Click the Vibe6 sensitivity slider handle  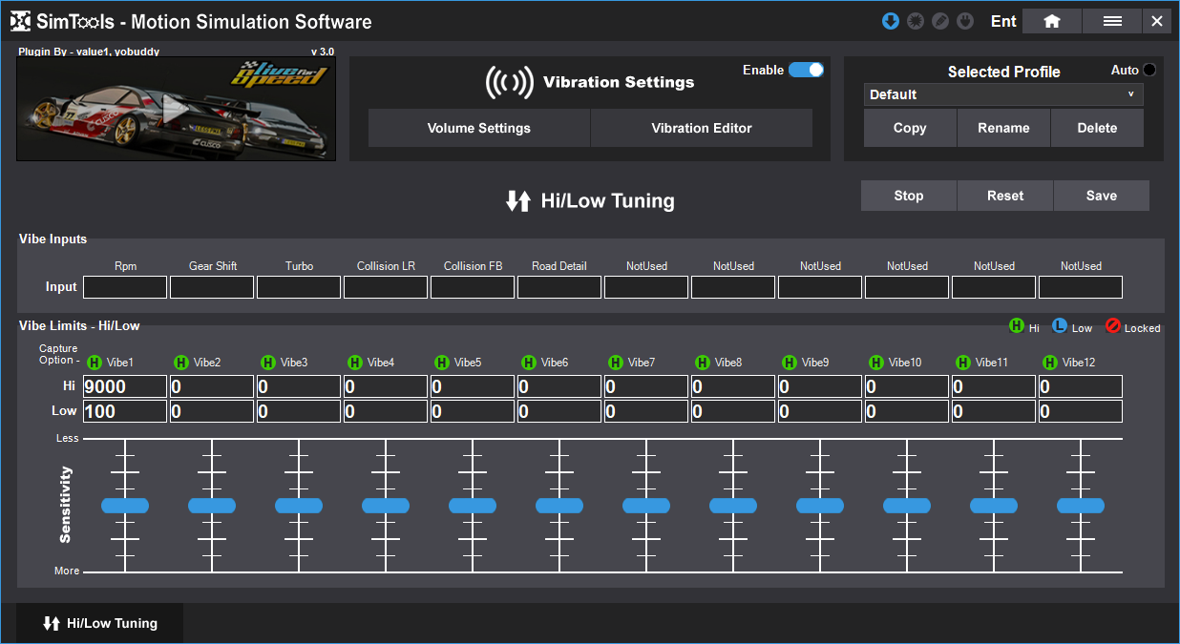click(559, 506)
